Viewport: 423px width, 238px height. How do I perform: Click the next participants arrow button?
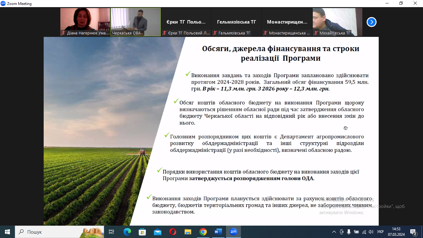pyautogui.click(x=371, y=22)
